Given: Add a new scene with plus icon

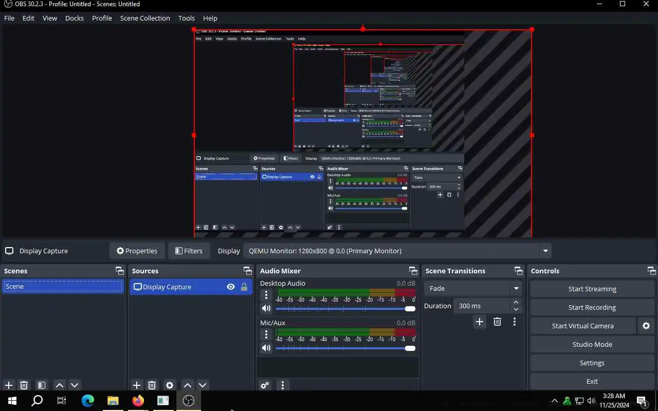Looking at the screenshot, I should click(x=9, y=385).
